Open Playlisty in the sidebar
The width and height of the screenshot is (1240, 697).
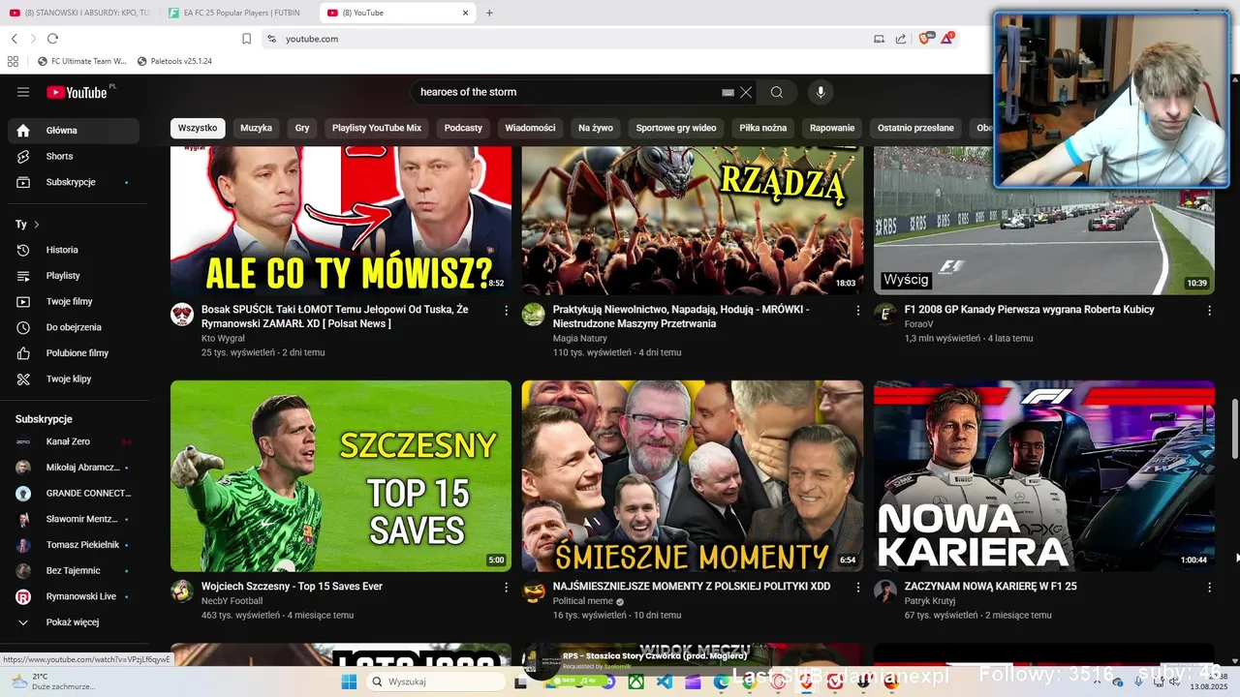(x=73, y=276)
